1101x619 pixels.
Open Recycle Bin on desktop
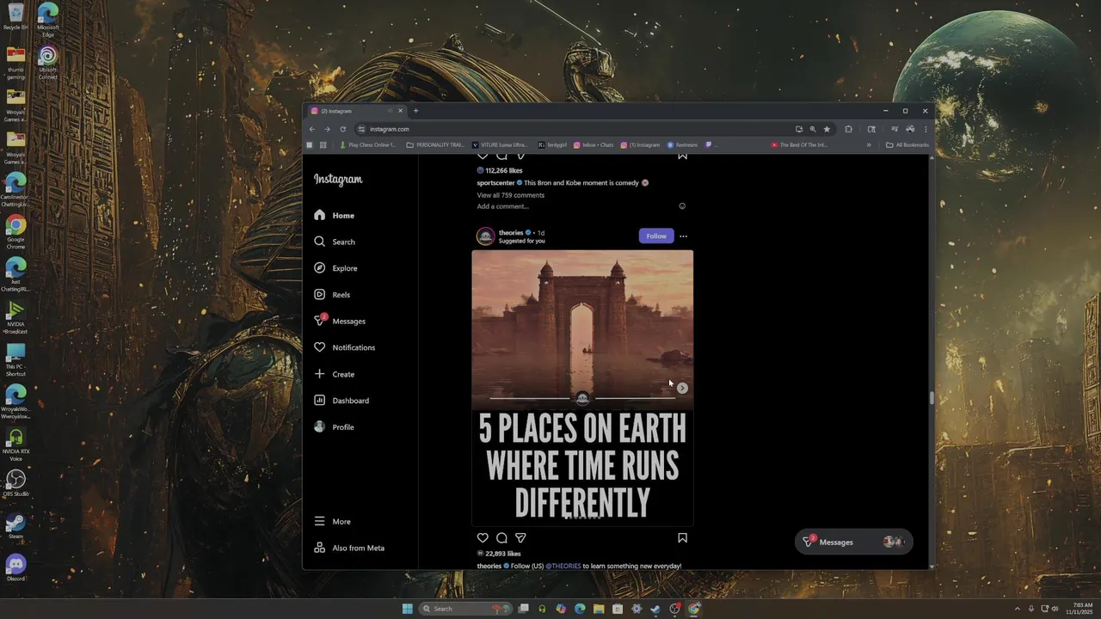15,16
